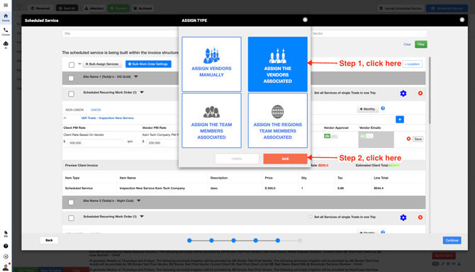Click Save in Assign Type dialog

tap(286, 159)
